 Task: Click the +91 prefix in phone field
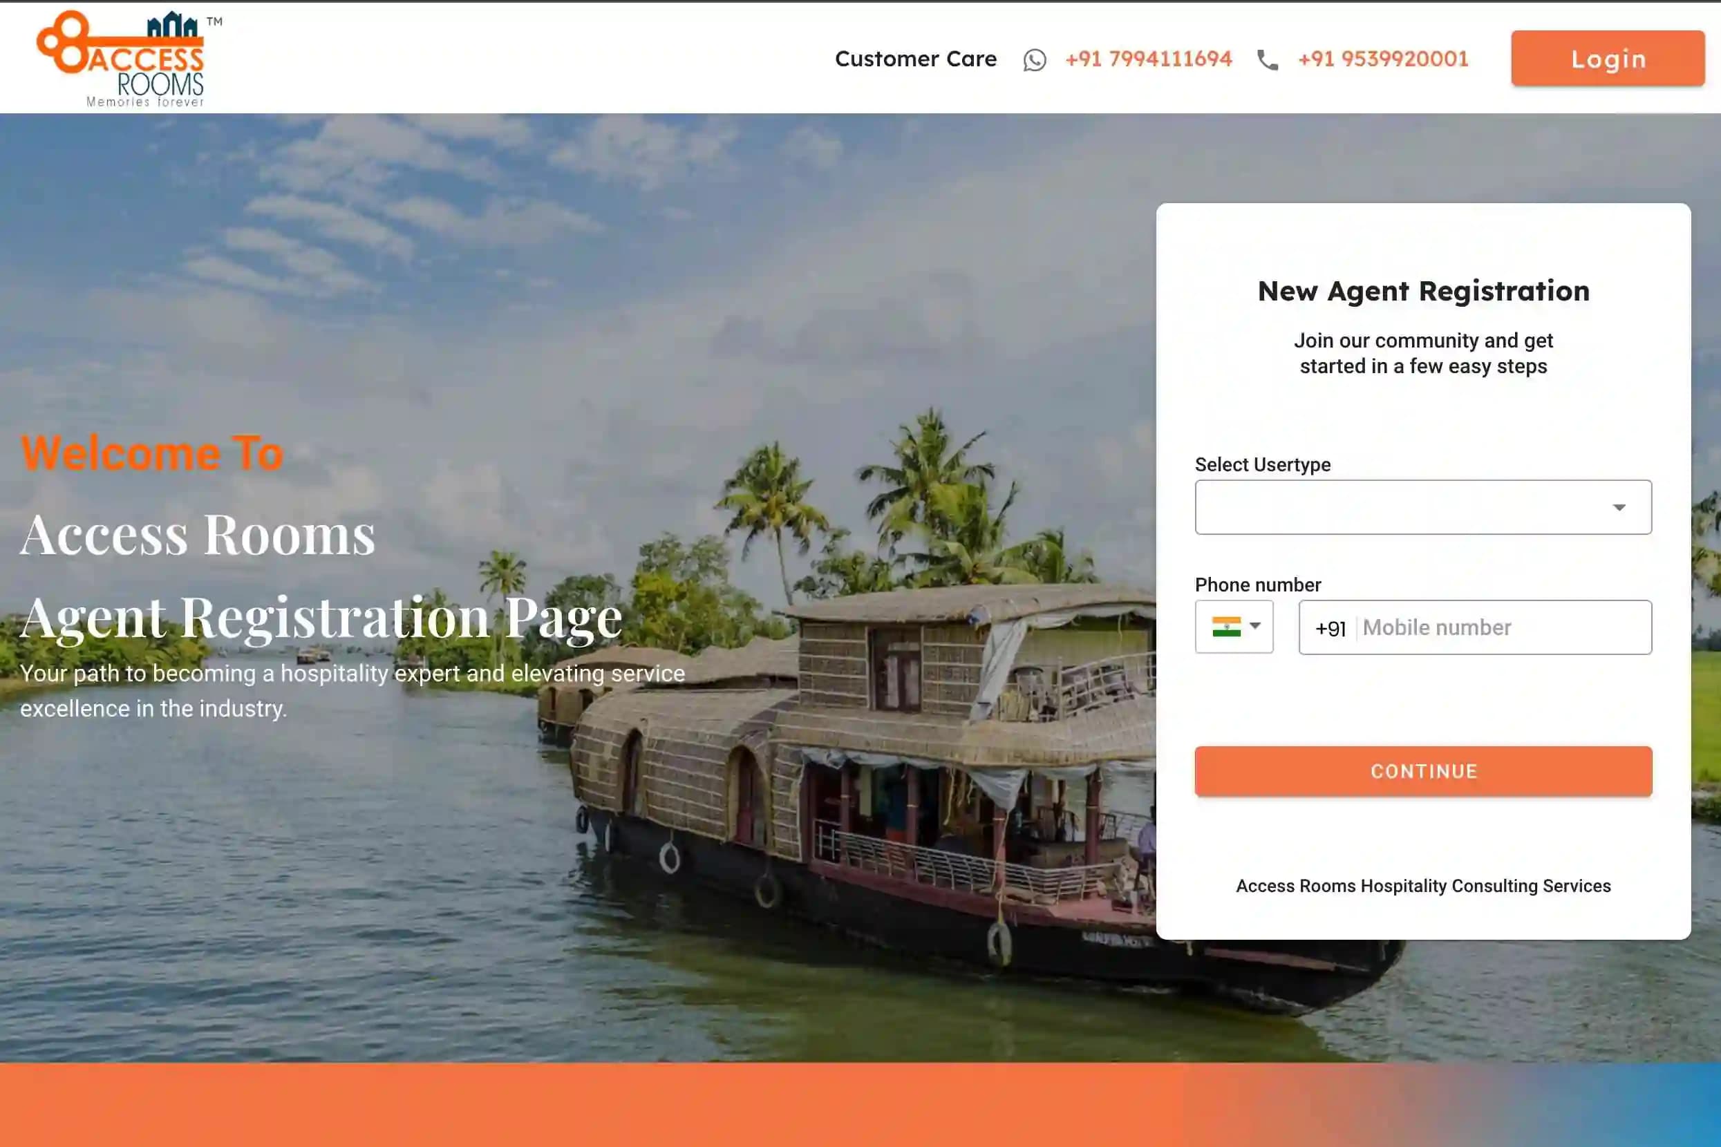(1330, 628)
